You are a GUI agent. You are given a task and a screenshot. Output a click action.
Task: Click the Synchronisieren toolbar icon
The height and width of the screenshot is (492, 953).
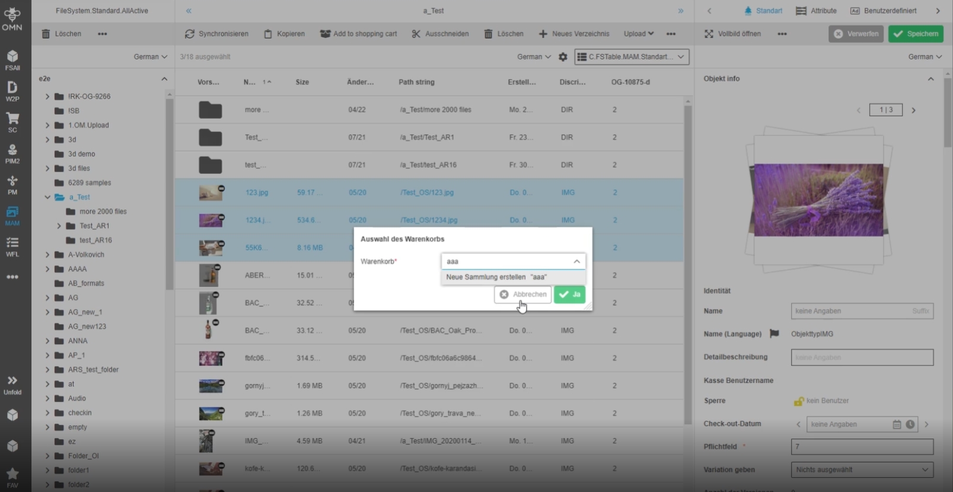point(190,34)
